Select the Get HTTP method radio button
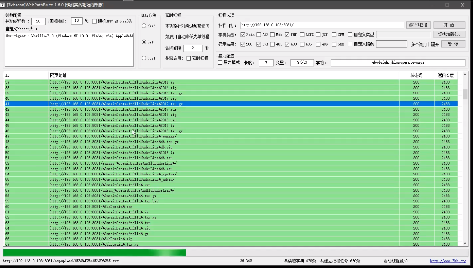 coord(144,42)
